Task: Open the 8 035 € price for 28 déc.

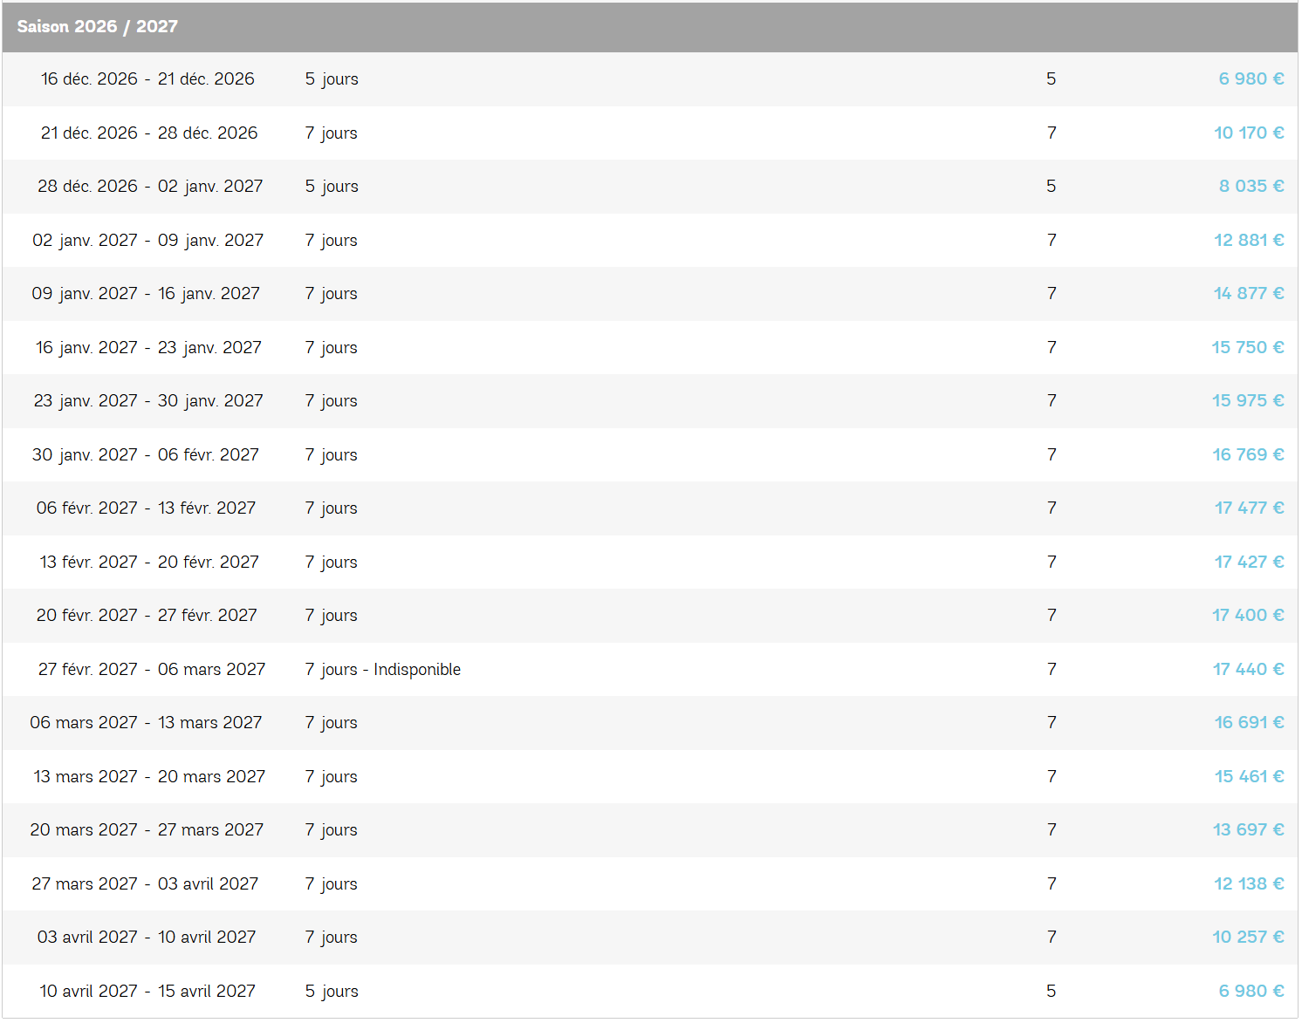Action: point(1251,187)
